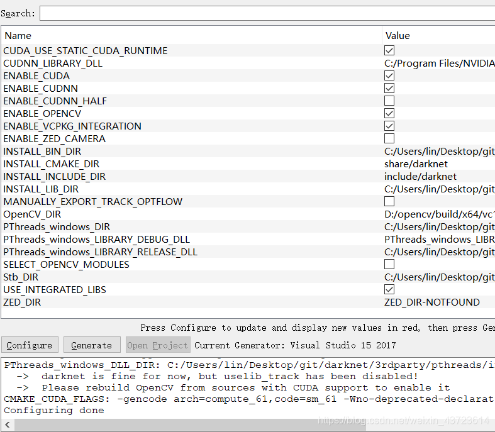This screenshot has width=495, height=432.
Task: Check SELECT_OPENCV_MODULES box
Action: [389, 264]
